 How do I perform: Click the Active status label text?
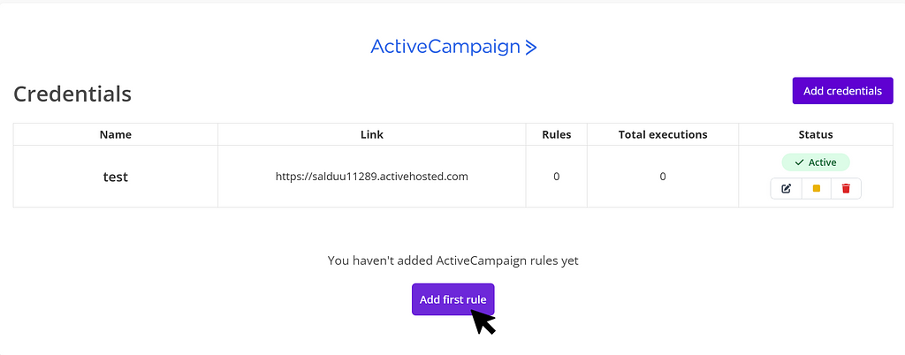coord(822,162)
